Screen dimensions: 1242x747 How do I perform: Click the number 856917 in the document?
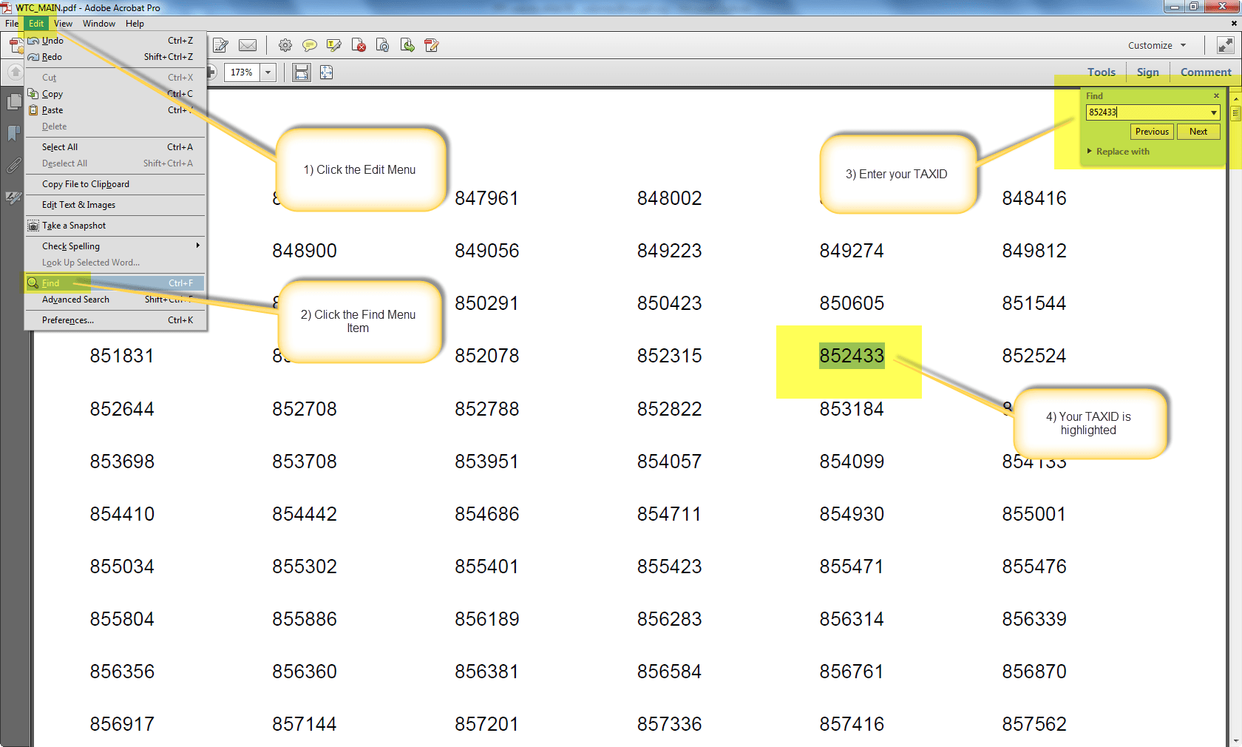point(122,724)
